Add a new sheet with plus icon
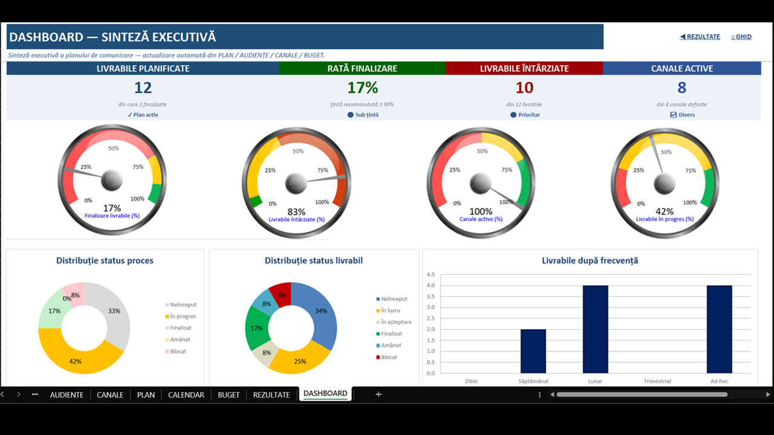This screenshot has height=435, width=774. pos(379,395)
